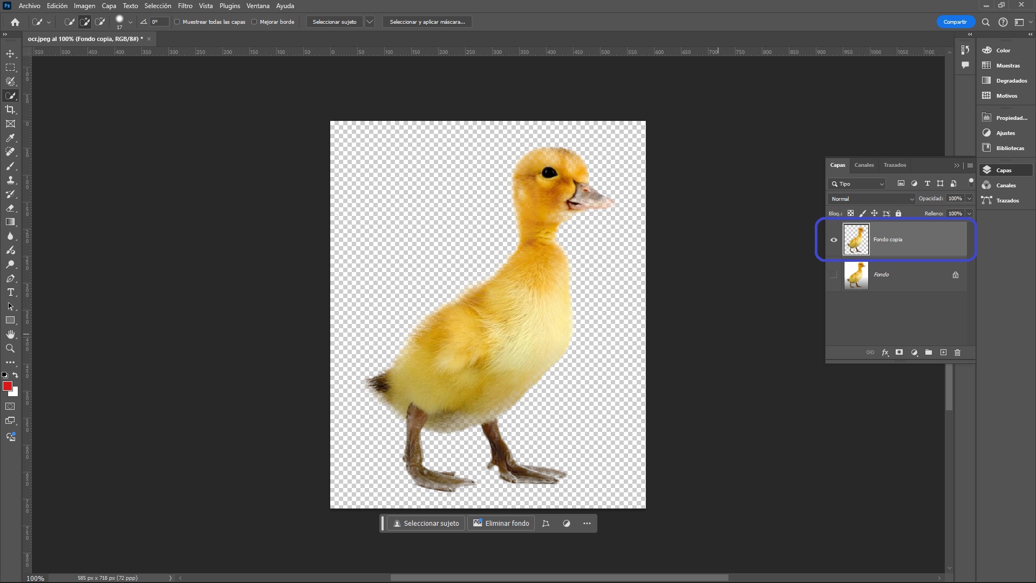The image size is (1036, 583).
Task: Open the Search icon at top right
Action: click(986, 22)
